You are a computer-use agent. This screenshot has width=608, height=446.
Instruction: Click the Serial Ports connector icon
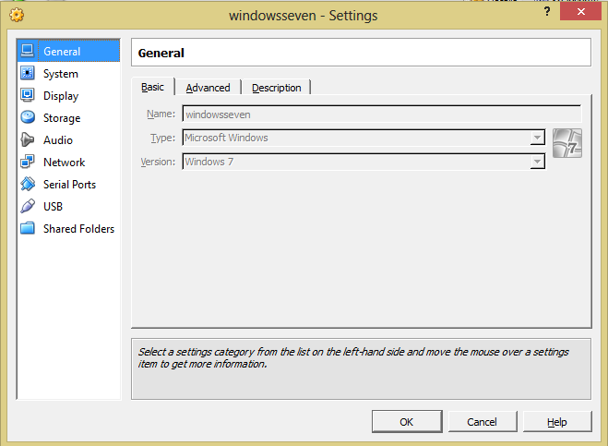pos(28,184)
